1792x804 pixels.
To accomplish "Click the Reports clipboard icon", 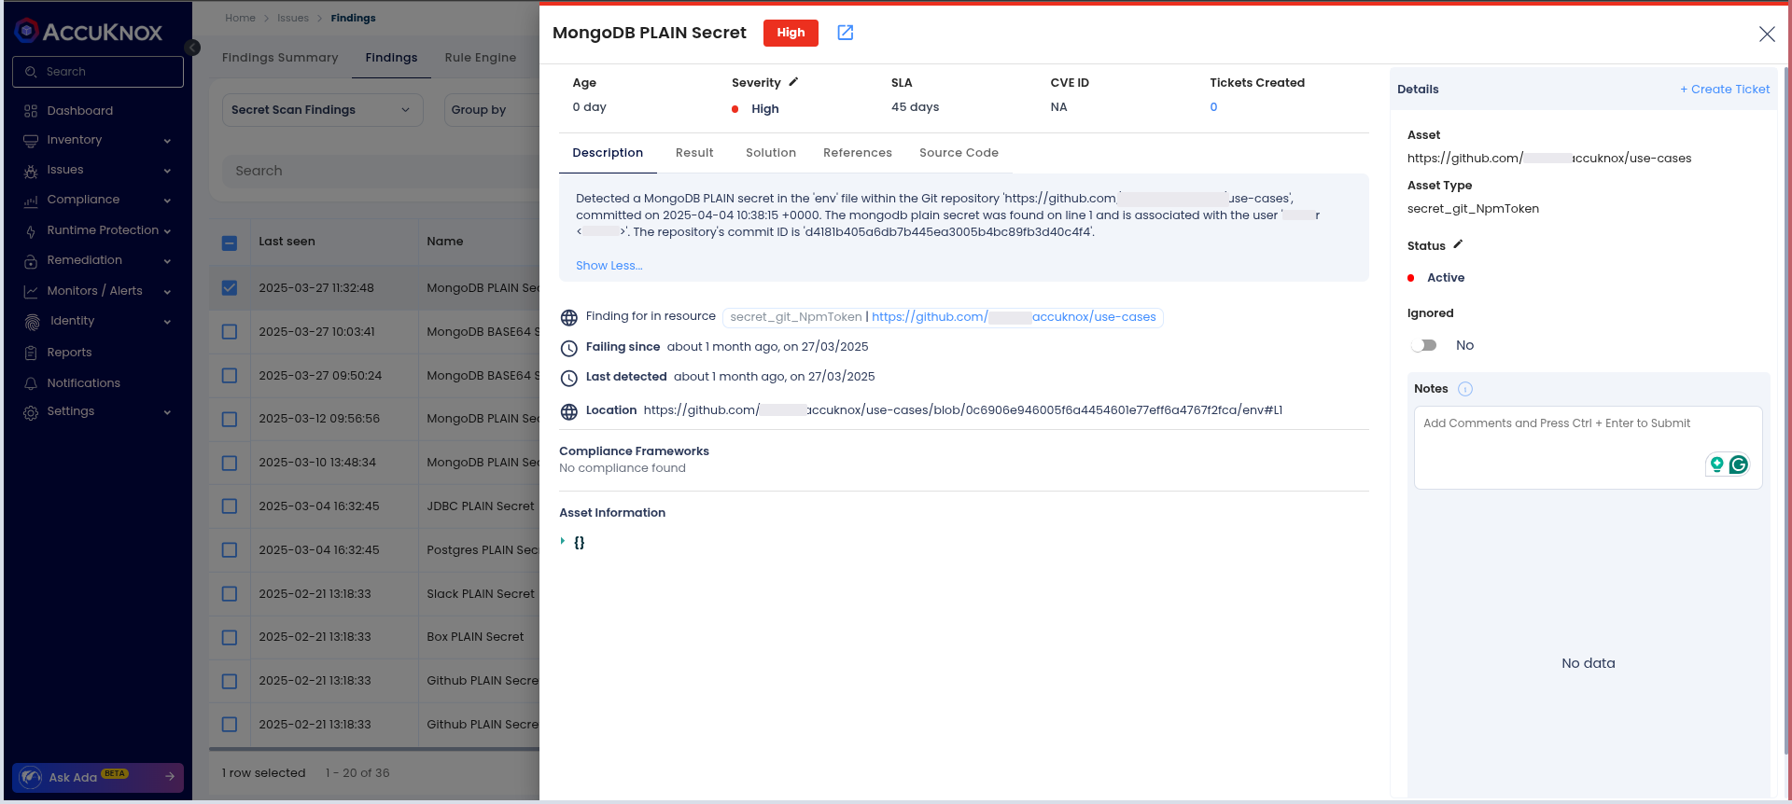I will click(31, 353).
